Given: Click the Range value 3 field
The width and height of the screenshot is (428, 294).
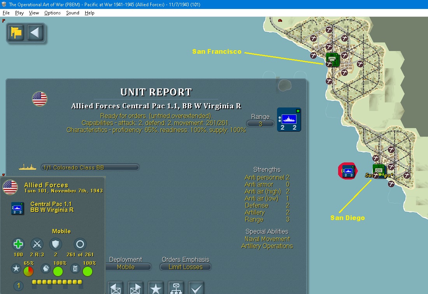Looking at the screenshot, I should click(260, 124).
